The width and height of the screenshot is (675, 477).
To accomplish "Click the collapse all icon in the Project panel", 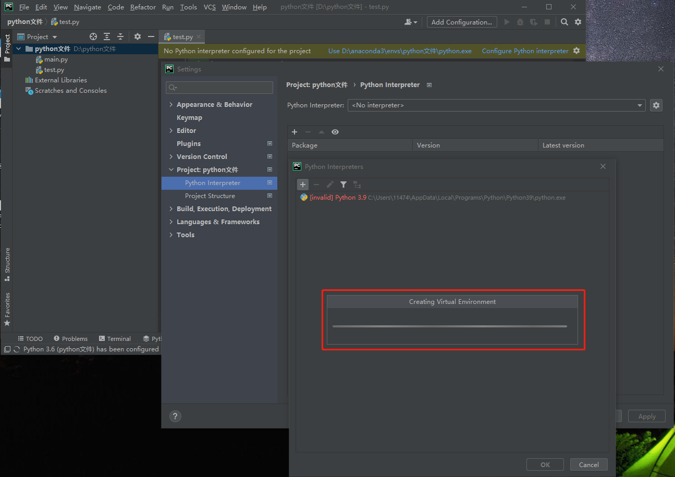I will pos(120,36).
